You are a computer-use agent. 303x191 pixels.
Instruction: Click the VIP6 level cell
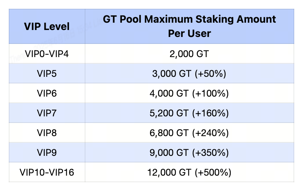pyautogui.click(x=47, y=94)
